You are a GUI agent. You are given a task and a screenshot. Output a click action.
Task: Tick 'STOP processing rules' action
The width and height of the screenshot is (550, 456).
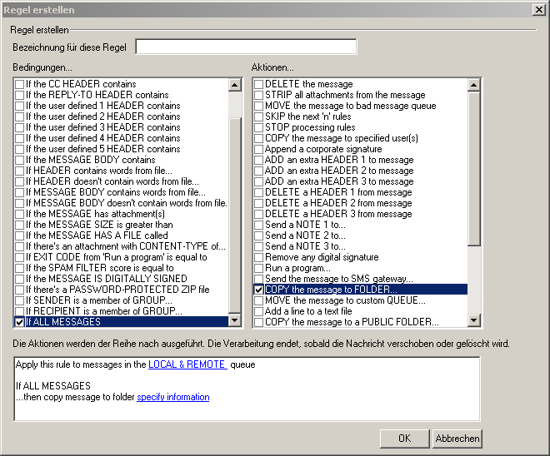point(259,127)
